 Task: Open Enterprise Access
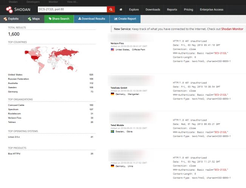pos(212,9)
